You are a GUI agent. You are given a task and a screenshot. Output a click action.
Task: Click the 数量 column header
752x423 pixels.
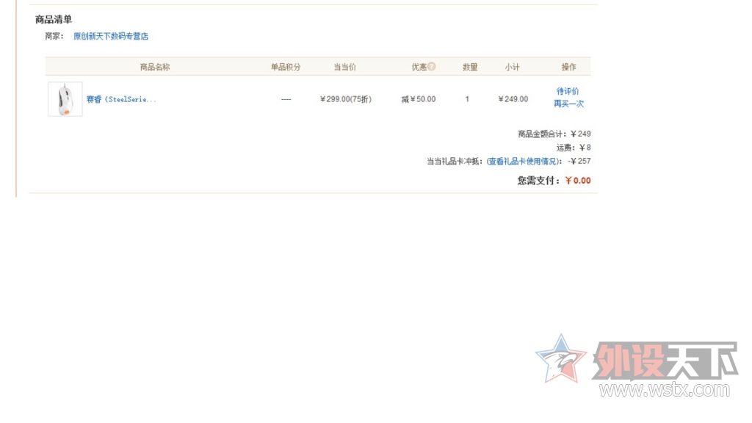(x=470, y=67)
